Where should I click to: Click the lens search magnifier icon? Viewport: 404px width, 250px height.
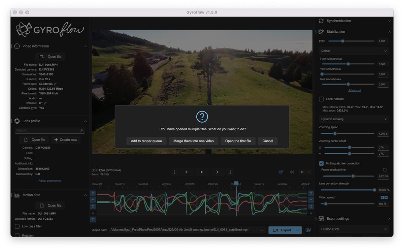pos(82,130)
